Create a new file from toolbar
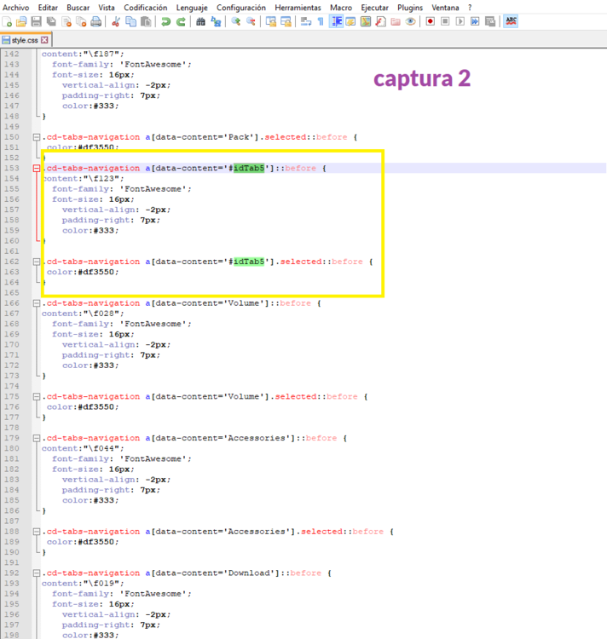This screenshot has width=607, height=639. click(8, 21)
